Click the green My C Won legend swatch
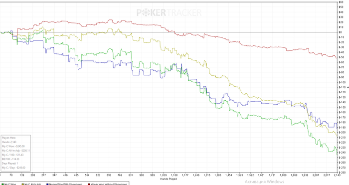 tap(2, 185)
